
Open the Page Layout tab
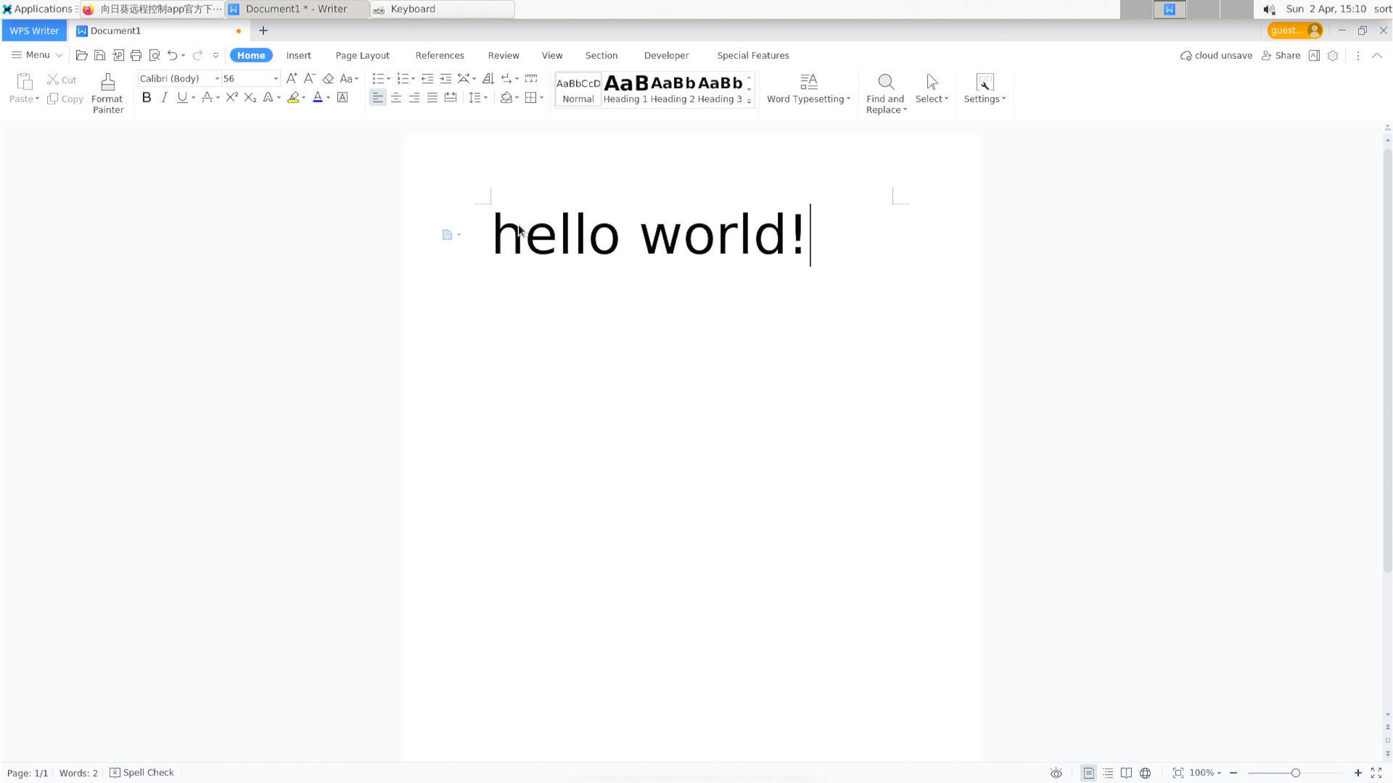(x=362, y=55)
